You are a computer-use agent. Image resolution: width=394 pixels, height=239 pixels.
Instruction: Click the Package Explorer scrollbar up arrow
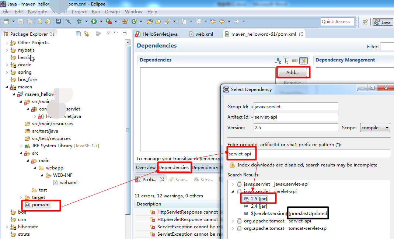pos(128,42)
